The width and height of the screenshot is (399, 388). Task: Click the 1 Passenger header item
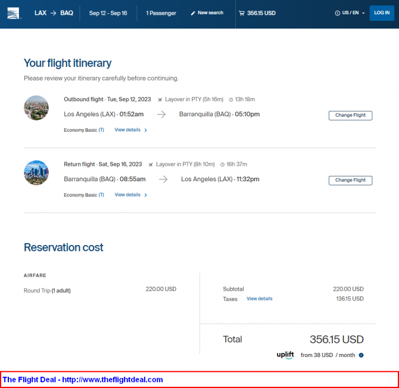[161, 13]
